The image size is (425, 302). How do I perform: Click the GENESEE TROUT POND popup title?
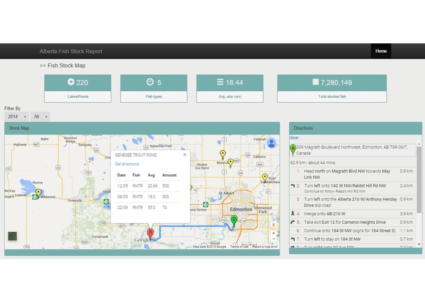[x=136, y=155]
